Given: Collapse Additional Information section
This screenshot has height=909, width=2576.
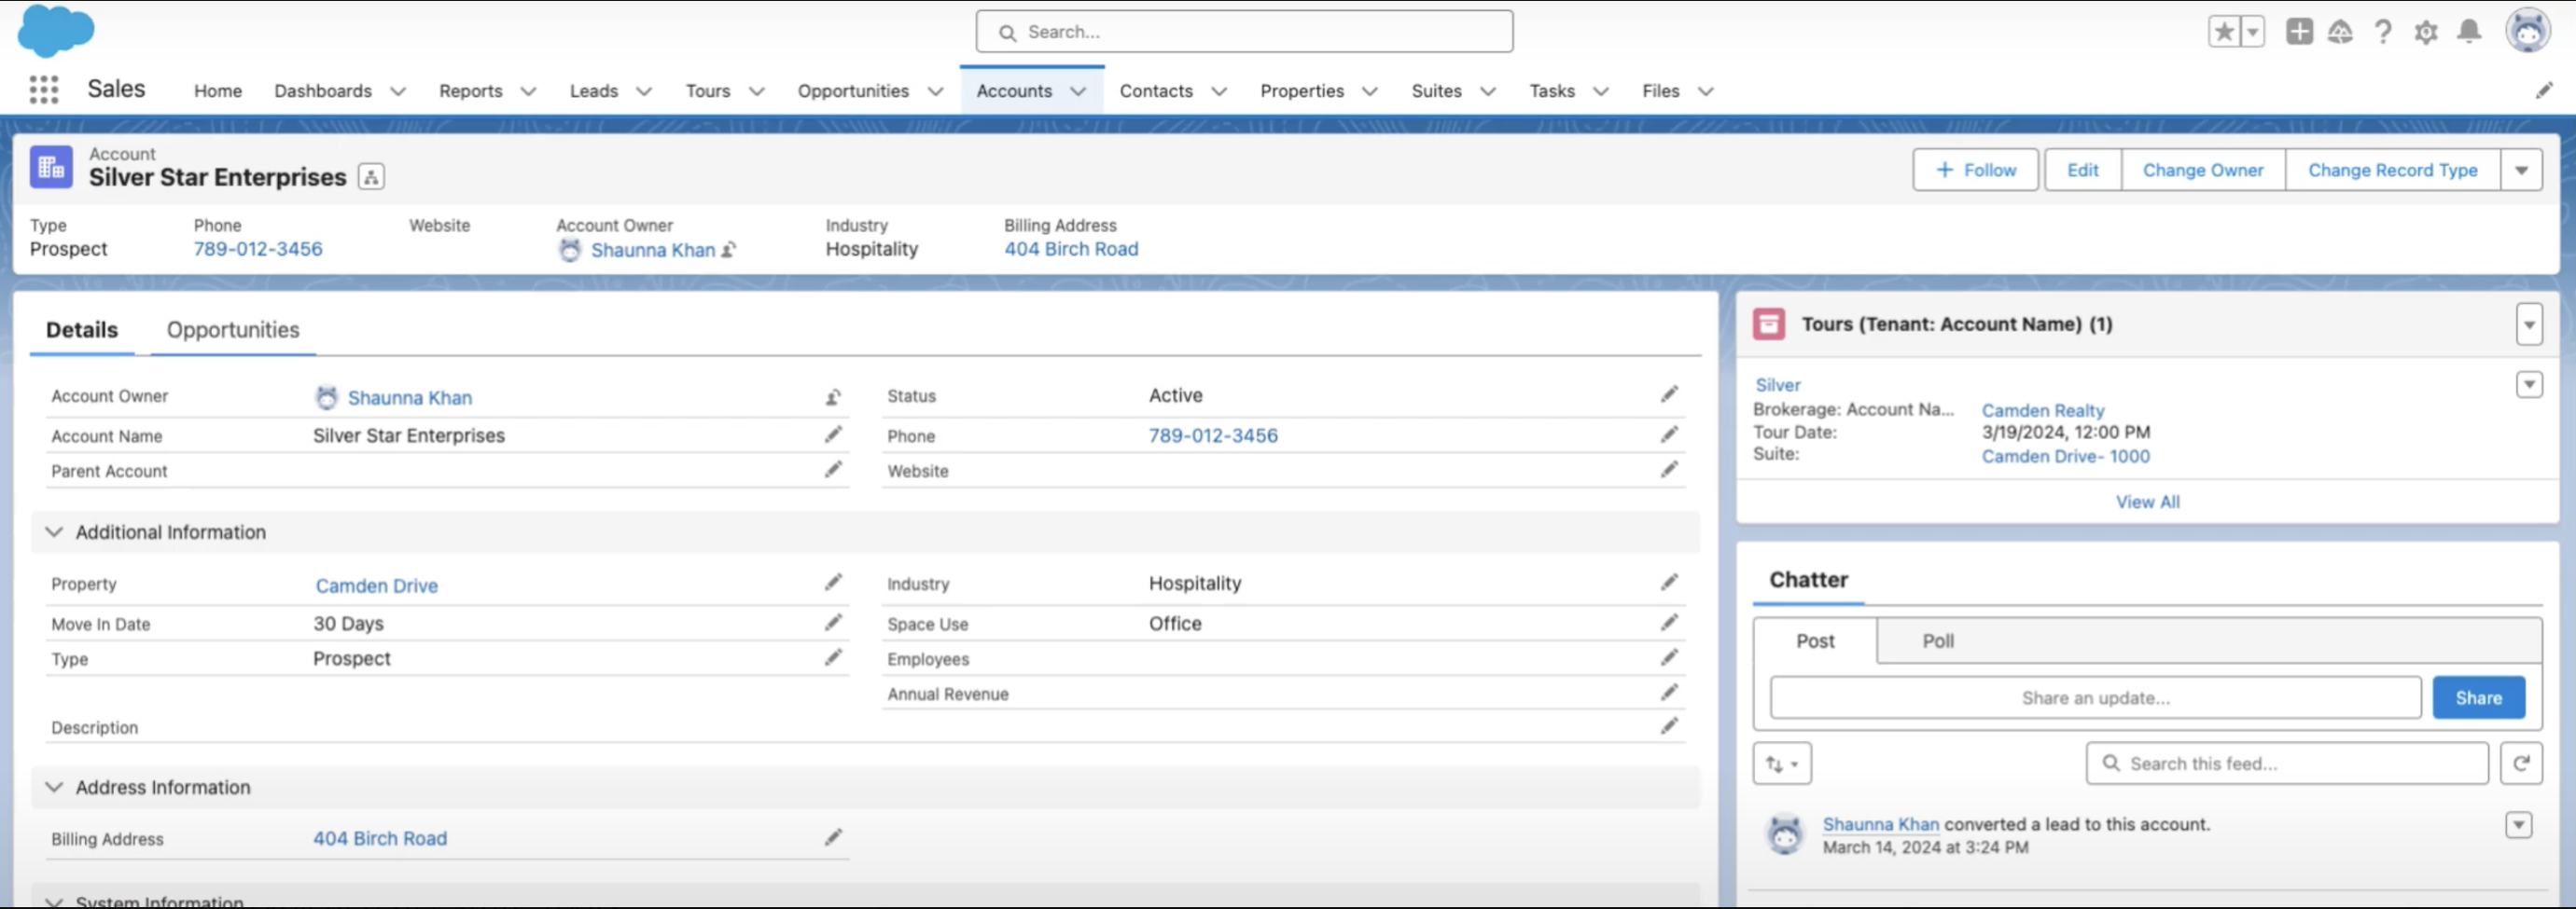Looking at the screenshot, I should pos(54,532).
